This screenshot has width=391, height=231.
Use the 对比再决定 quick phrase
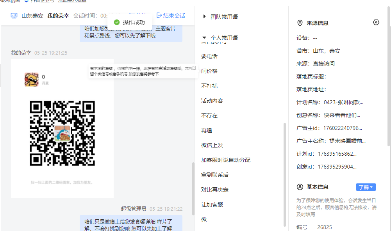(215, 190)
